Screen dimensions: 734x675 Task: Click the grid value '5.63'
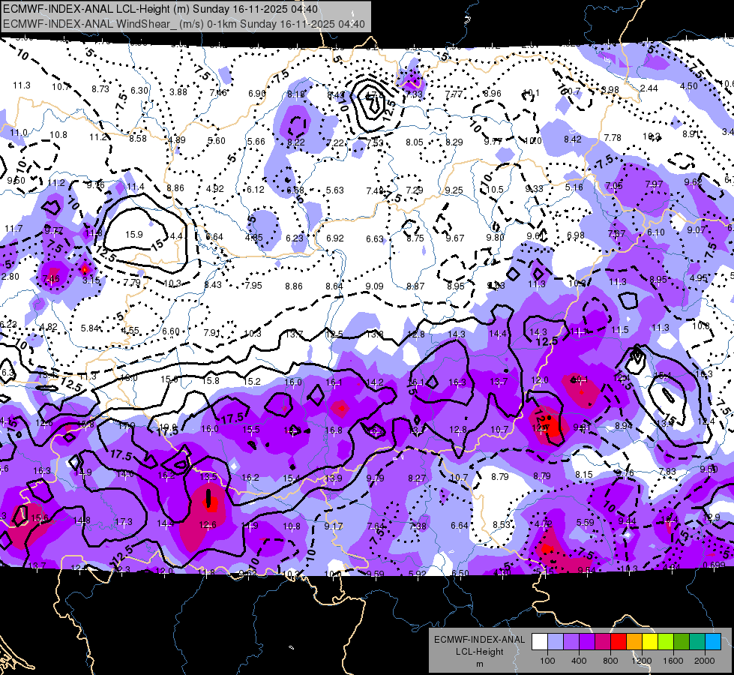(334, 190)
